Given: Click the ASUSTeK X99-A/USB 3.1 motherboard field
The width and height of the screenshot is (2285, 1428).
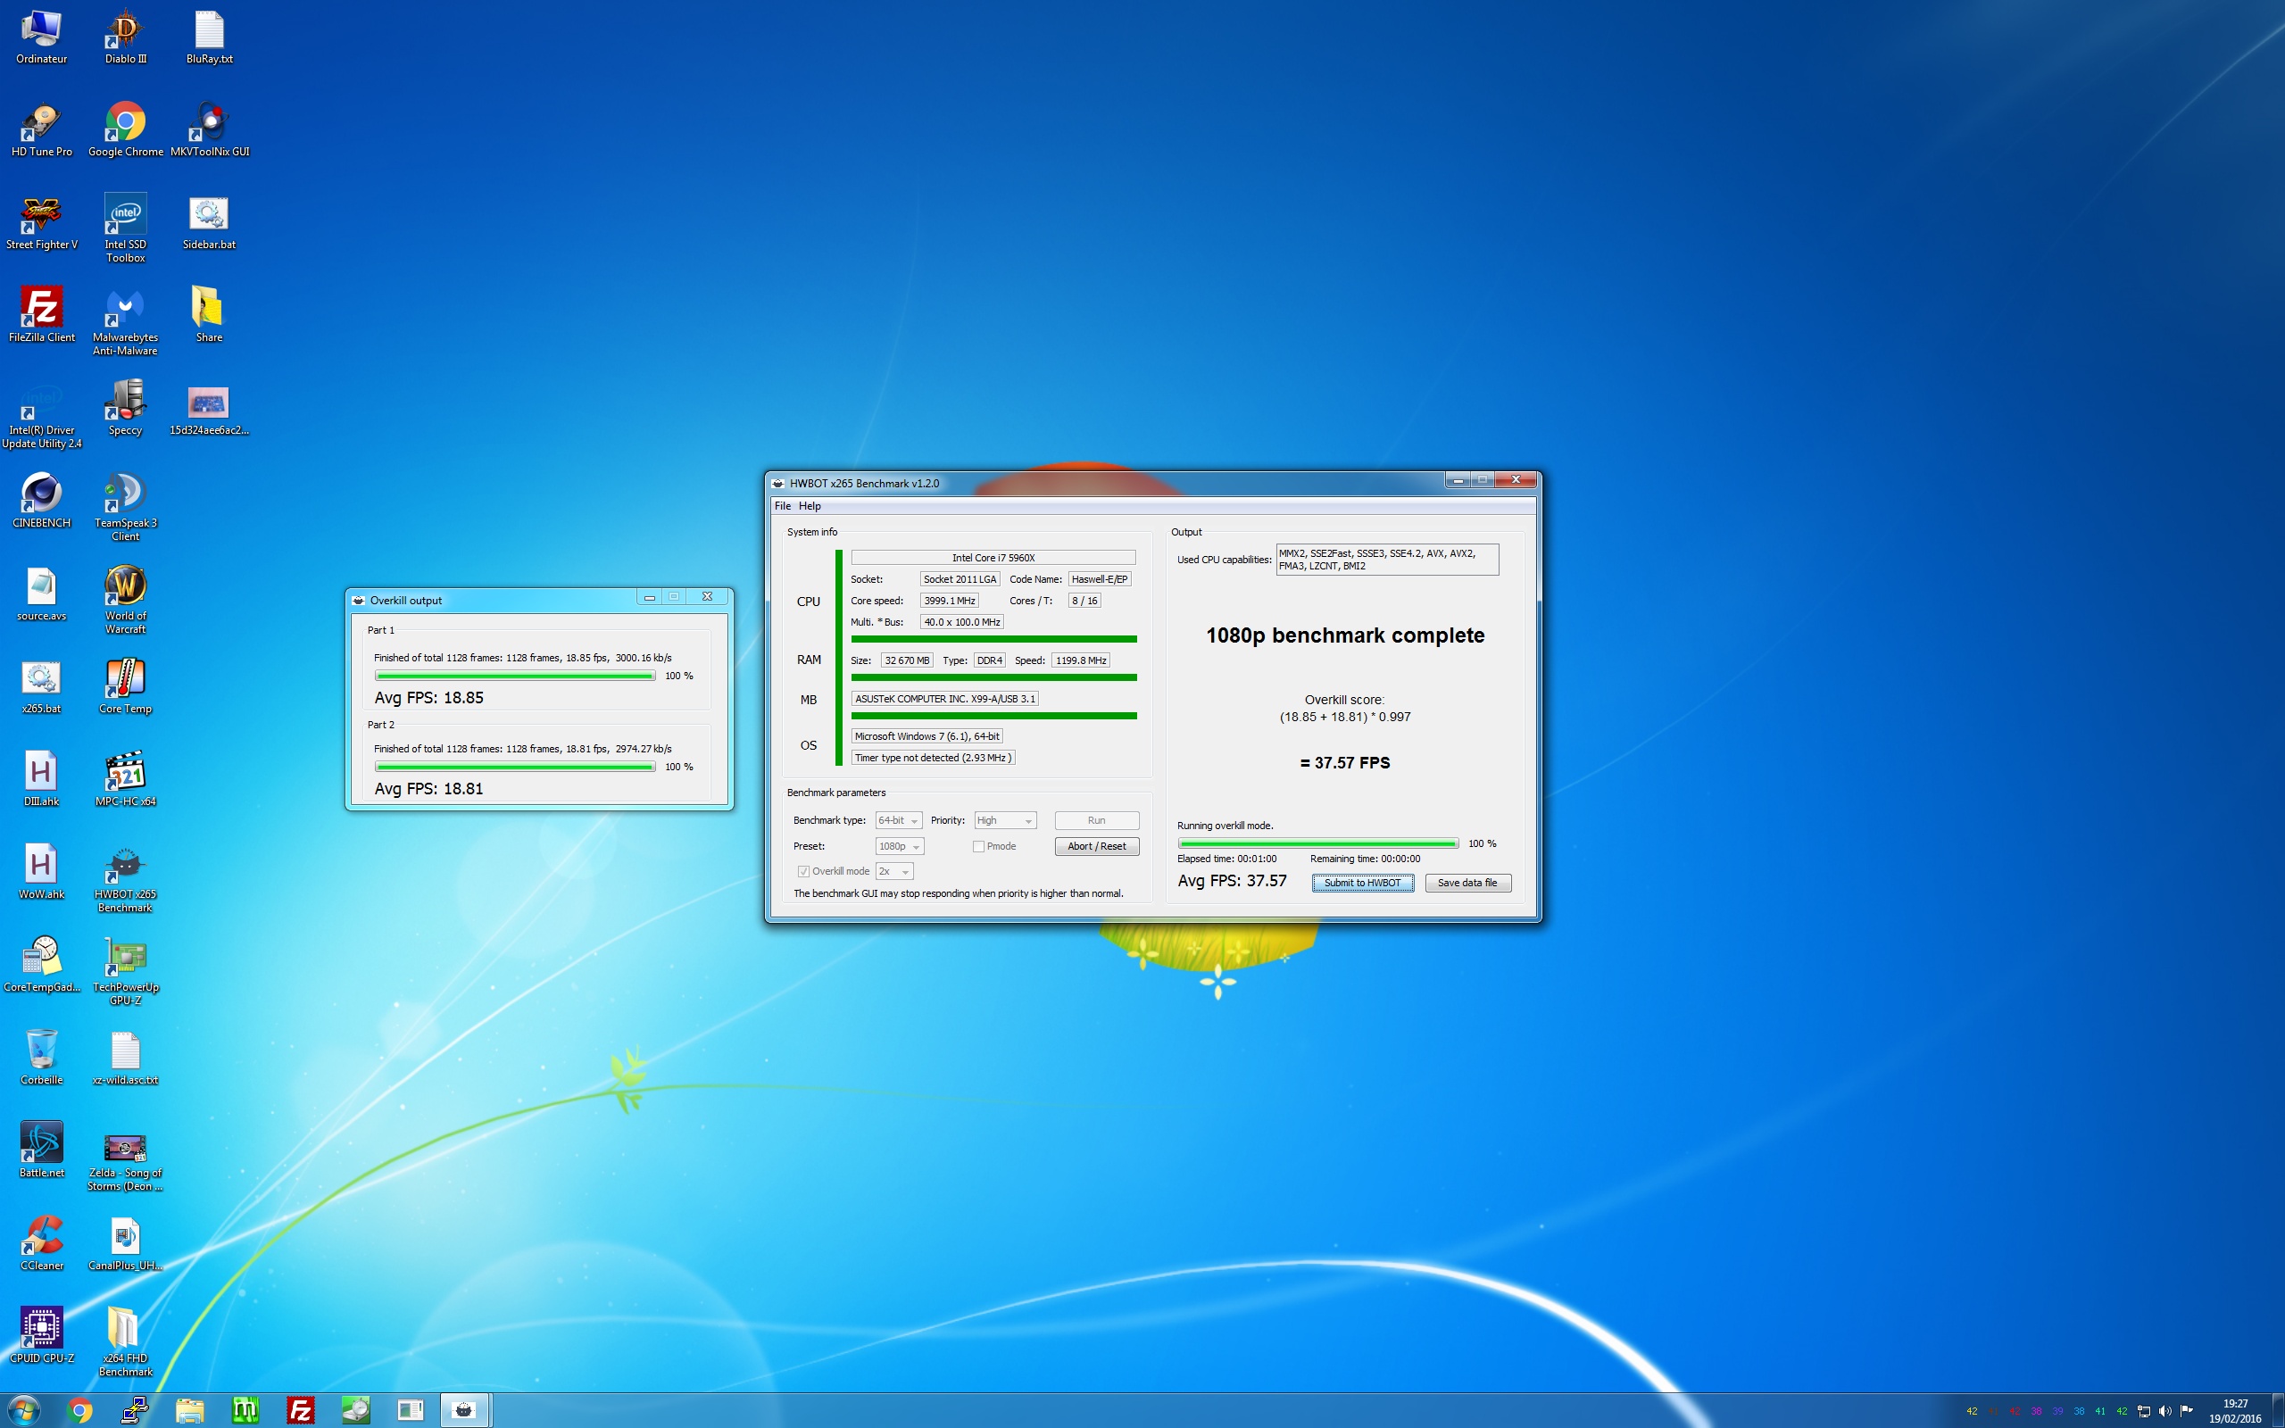Looking at the screenshot, I should (945, 699).
